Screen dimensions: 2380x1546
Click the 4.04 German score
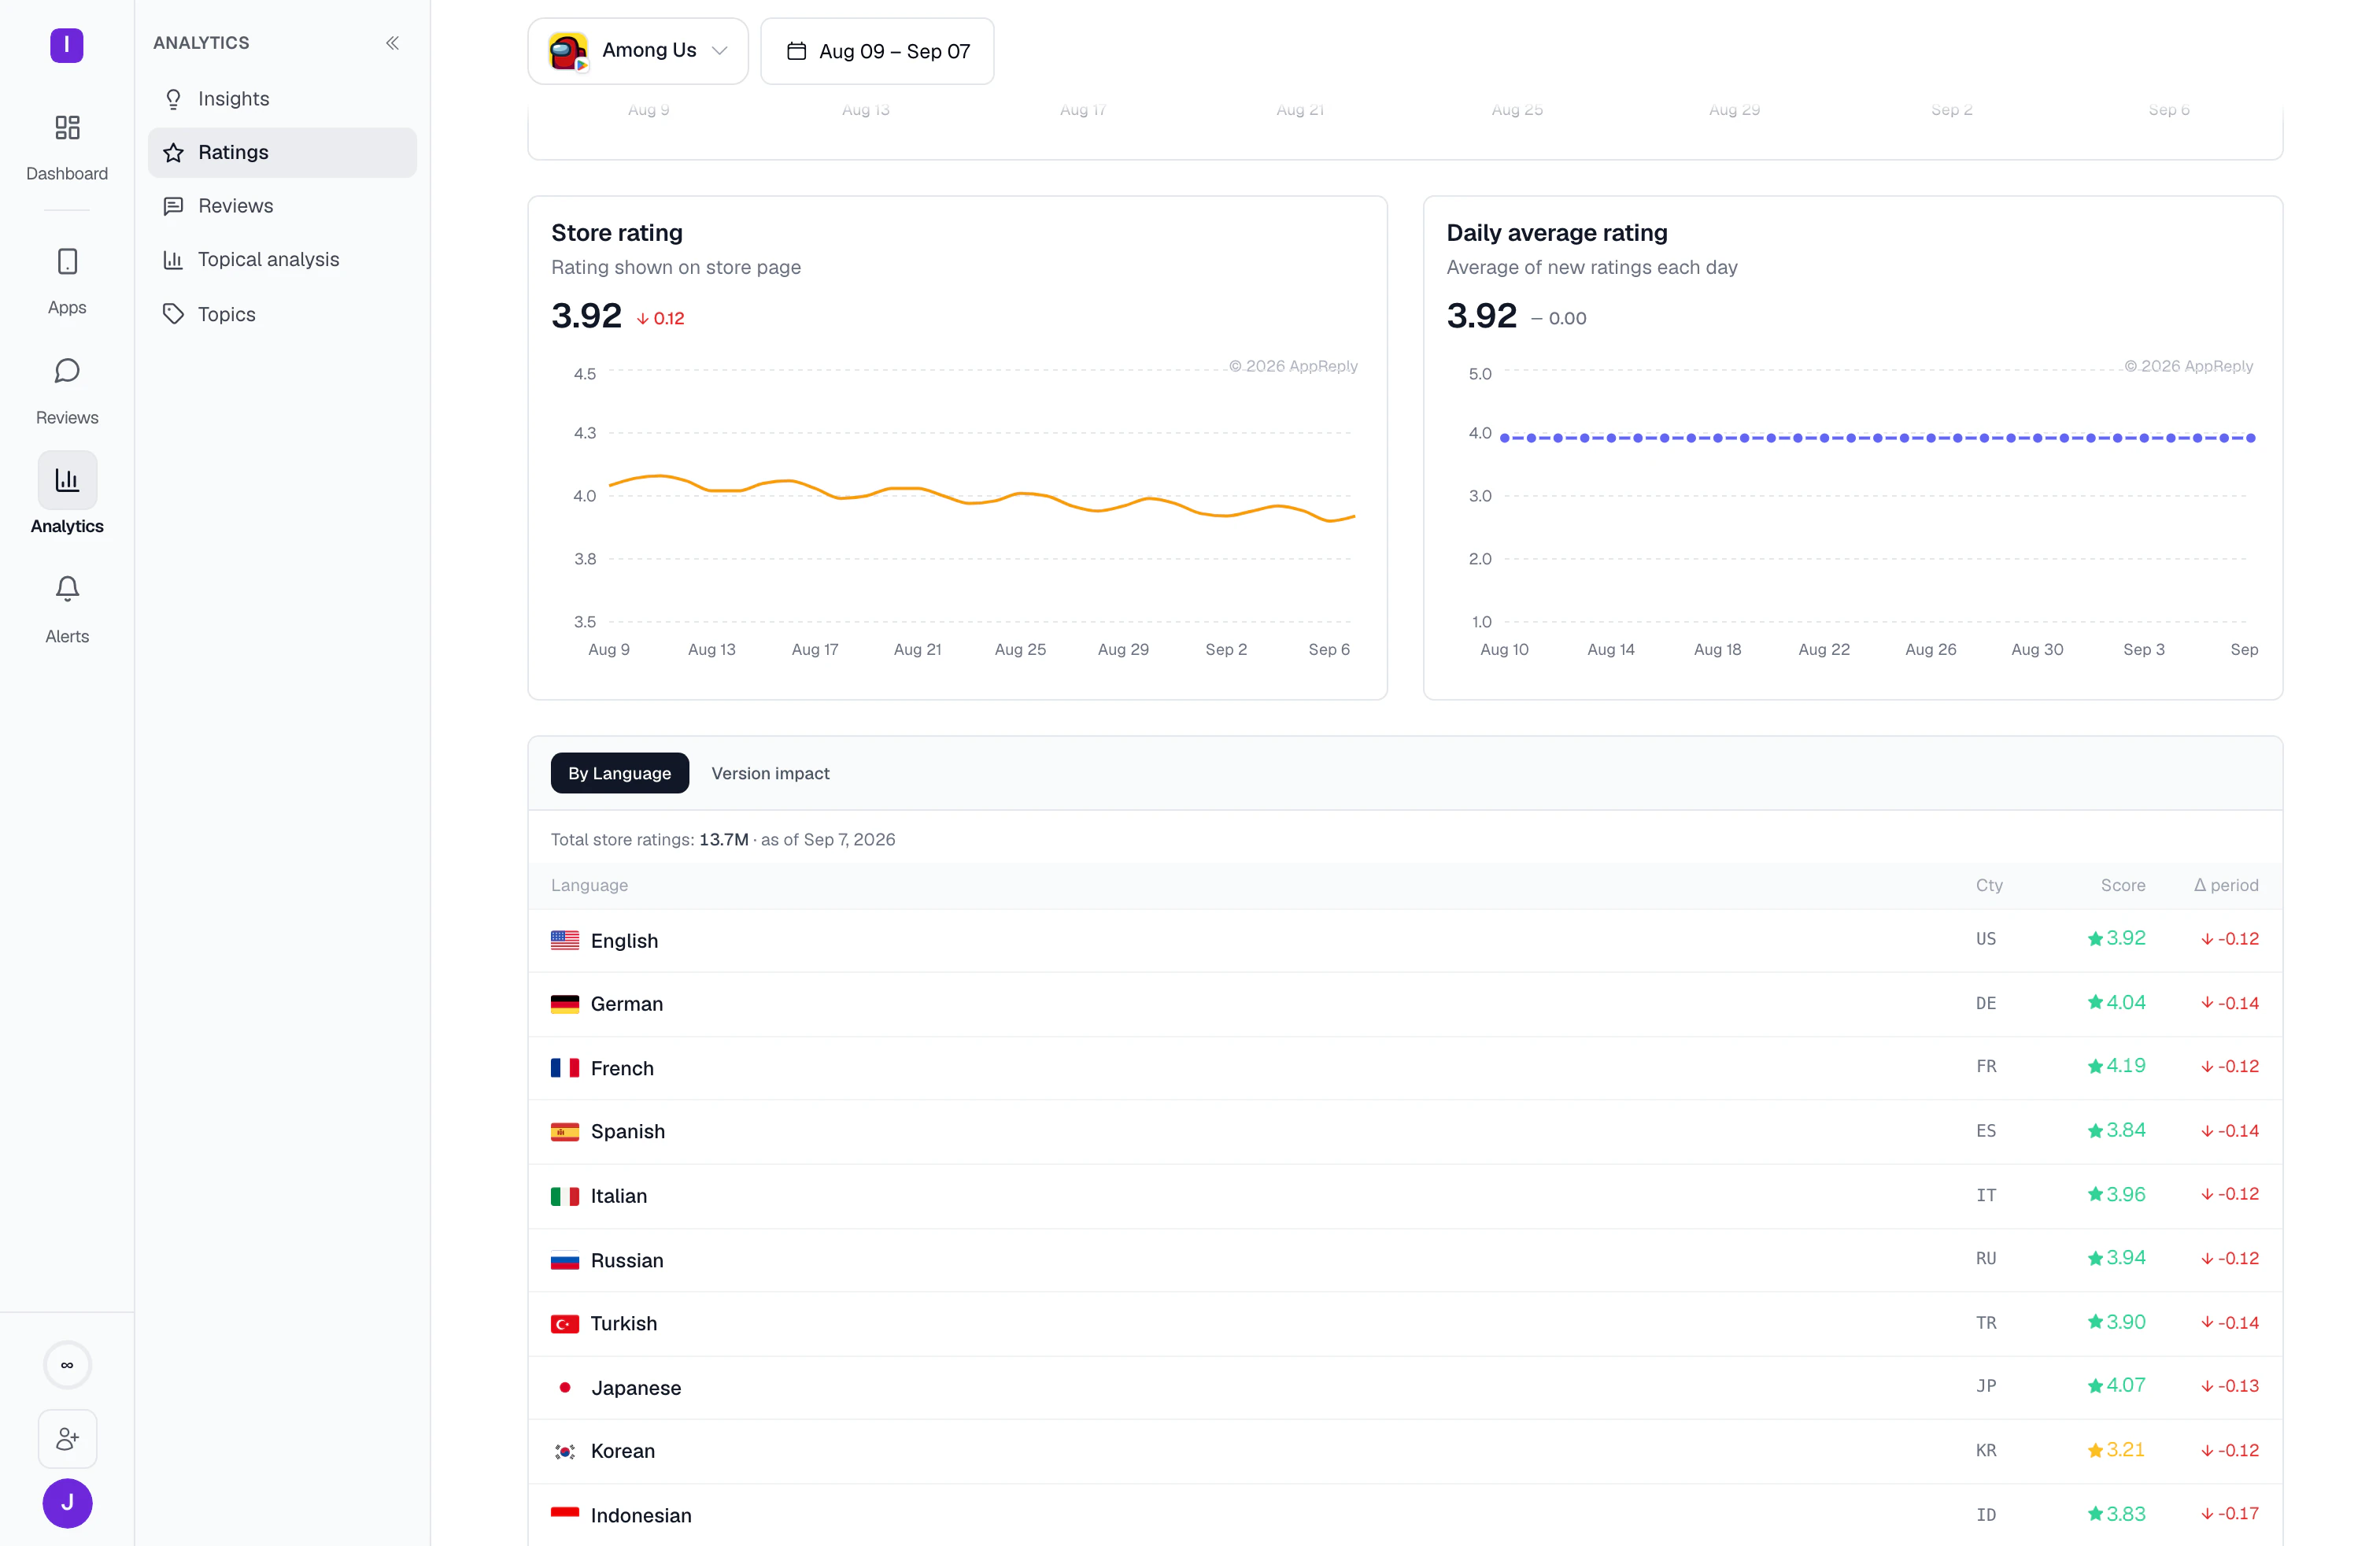(2125, 1002)
